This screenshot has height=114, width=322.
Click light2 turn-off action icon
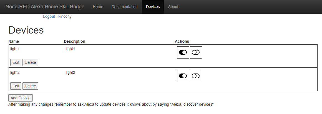[196, 76]
